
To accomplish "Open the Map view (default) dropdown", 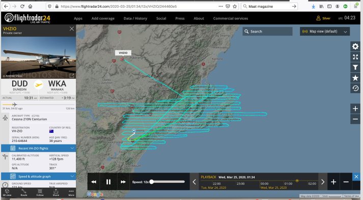I will pyautogui.click(x=325, y=32).
